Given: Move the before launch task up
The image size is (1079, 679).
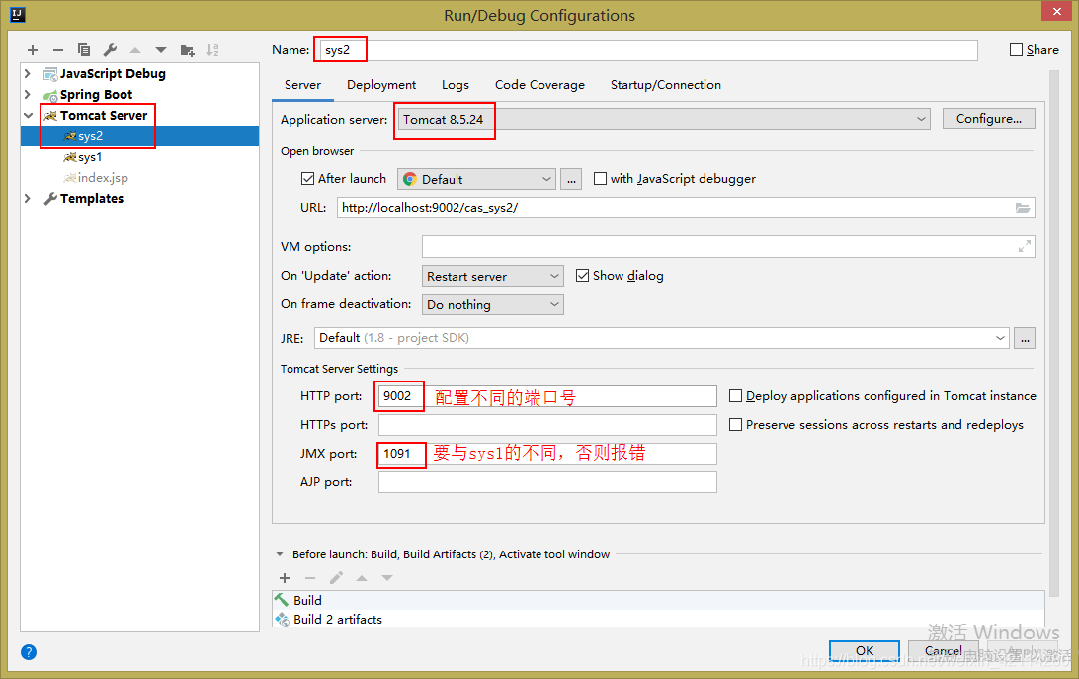Looking at the screenshot, I should [362, 578].
